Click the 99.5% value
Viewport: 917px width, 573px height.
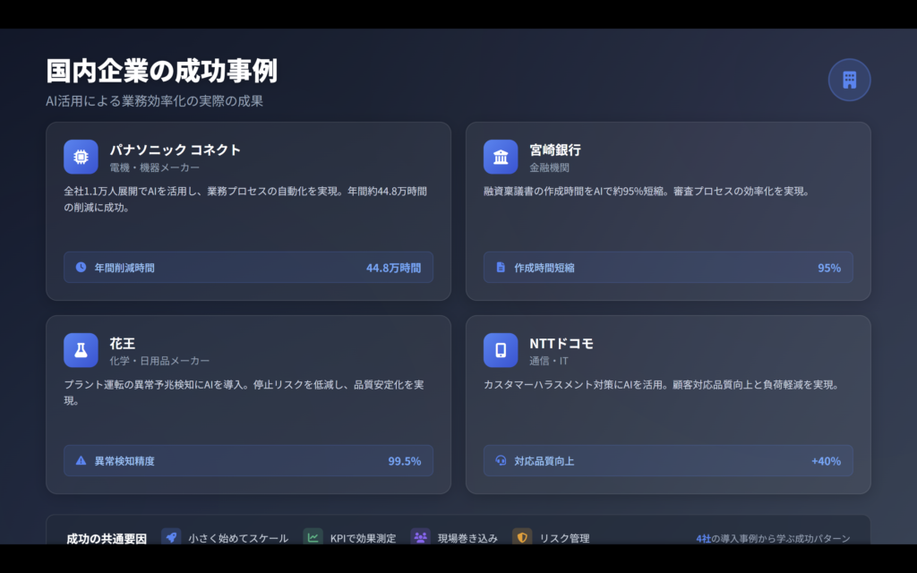tap(405, 461)
